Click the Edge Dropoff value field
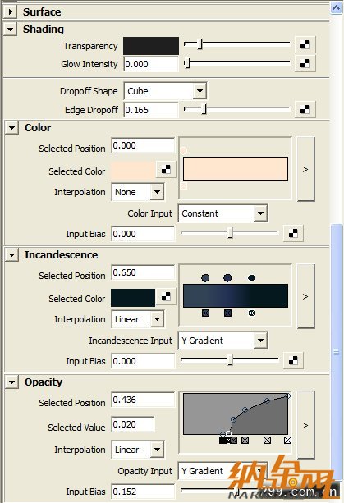 151,110
